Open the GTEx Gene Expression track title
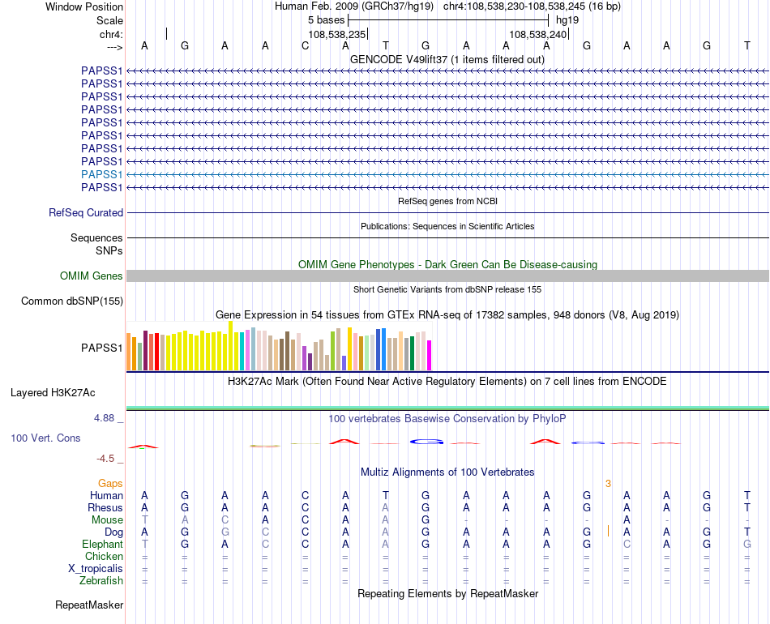Image resolution: width=770 pixels, height=624 pixels. [x=447, y=315]
